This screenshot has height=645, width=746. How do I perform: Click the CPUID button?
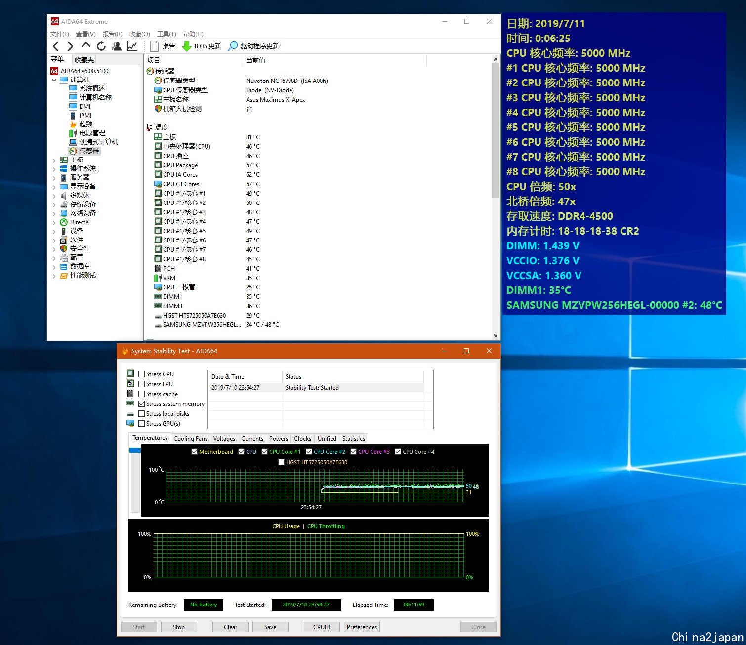(321, 627)
